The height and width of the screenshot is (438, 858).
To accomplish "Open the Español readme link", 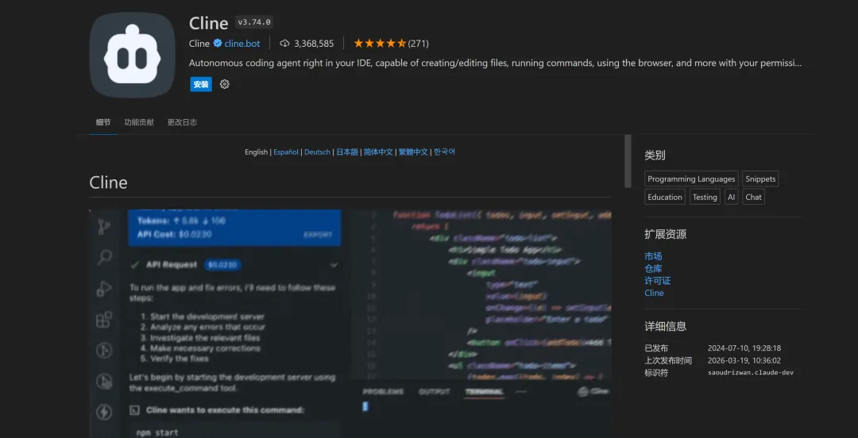I will click(x=286, y=152).
